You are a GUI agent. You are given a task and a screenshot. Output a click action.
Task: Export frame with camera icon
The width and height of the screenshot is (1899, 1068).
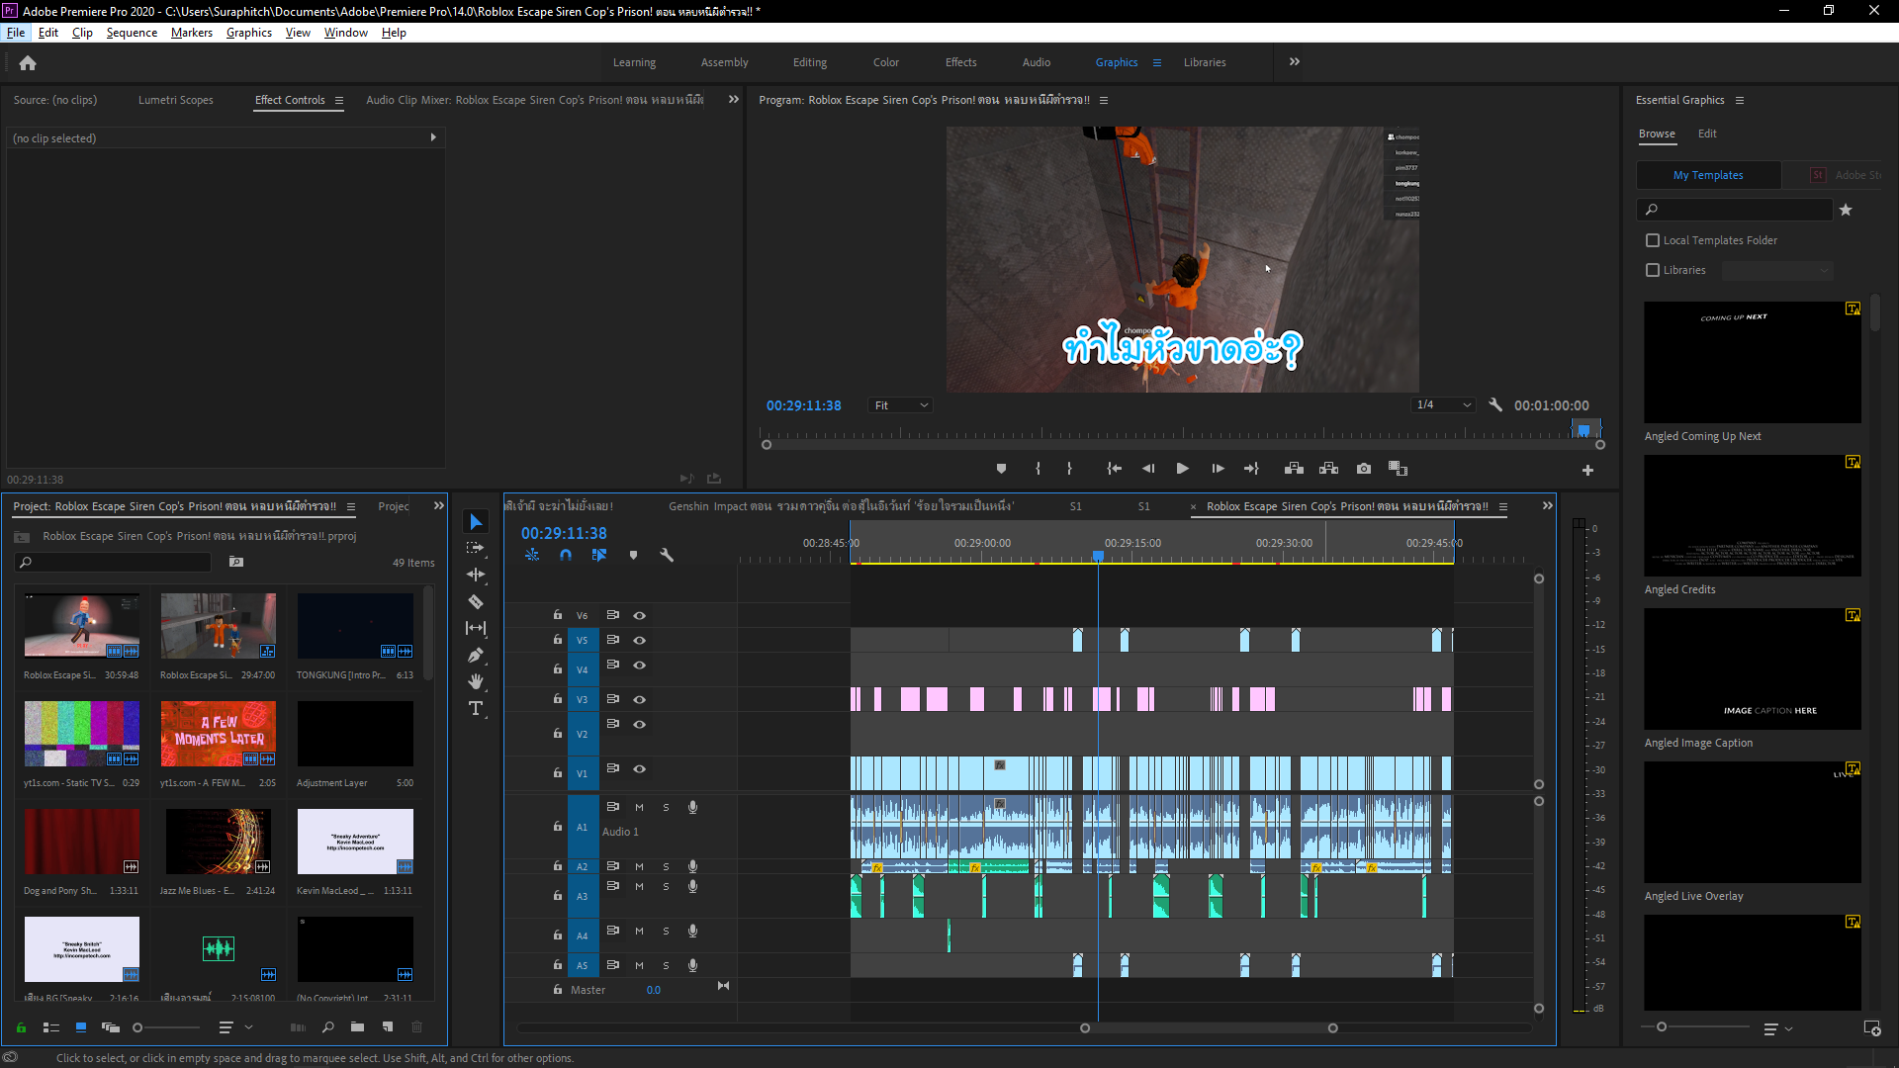coord(1364,469)
